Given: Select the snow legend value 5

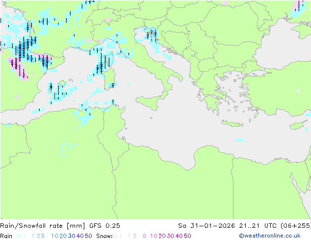Looking at the screenshot, I should [x=145, y=236].
